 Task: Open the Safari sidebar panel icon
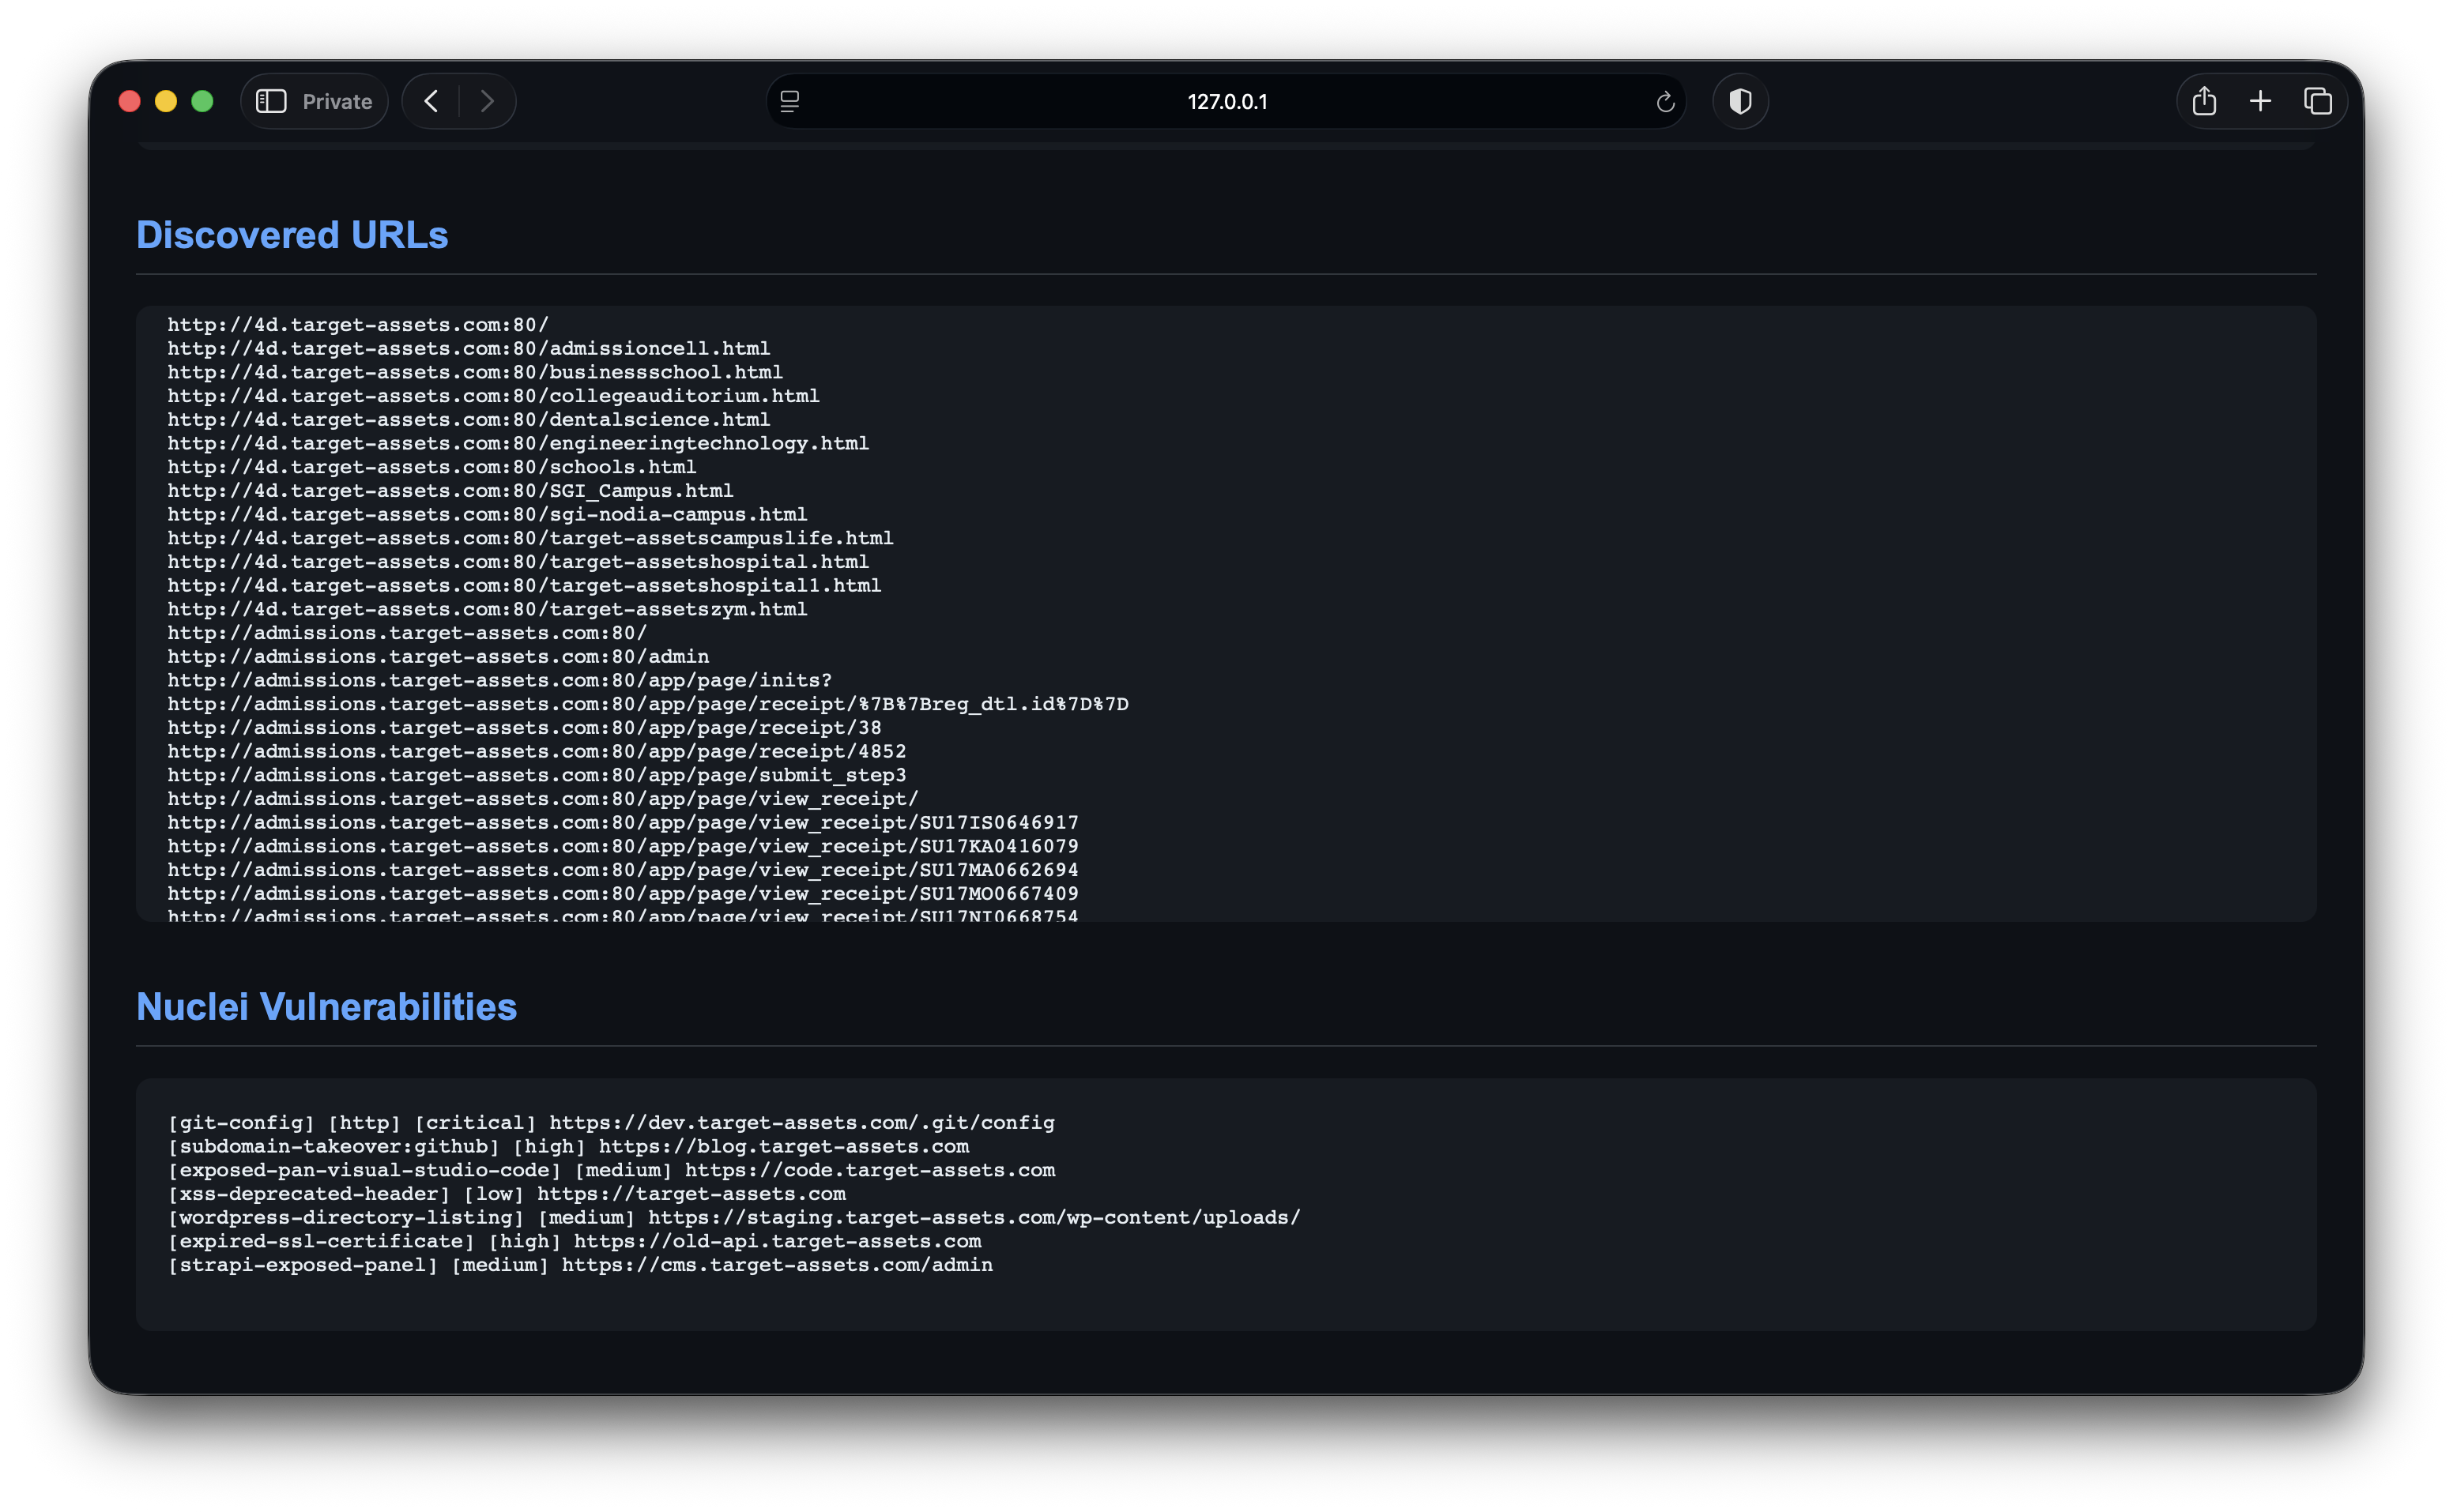[271, 101]
